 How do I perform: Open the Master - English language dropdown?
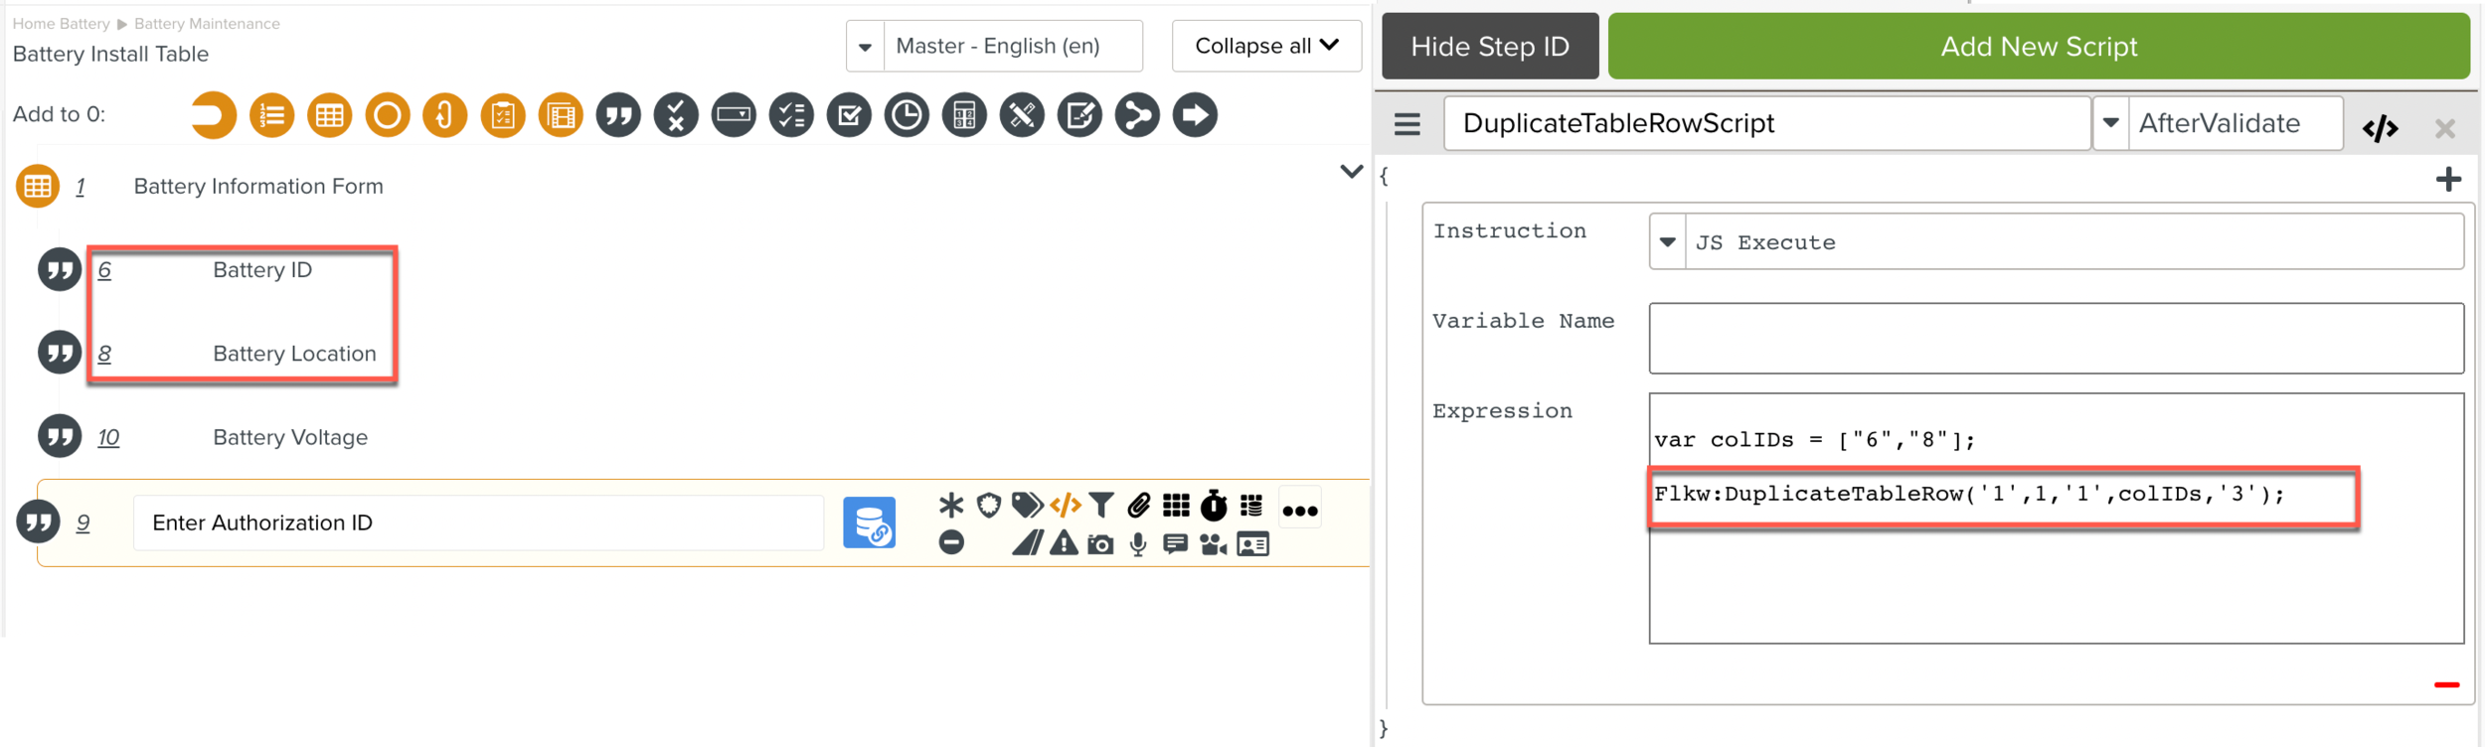(865, 47)
